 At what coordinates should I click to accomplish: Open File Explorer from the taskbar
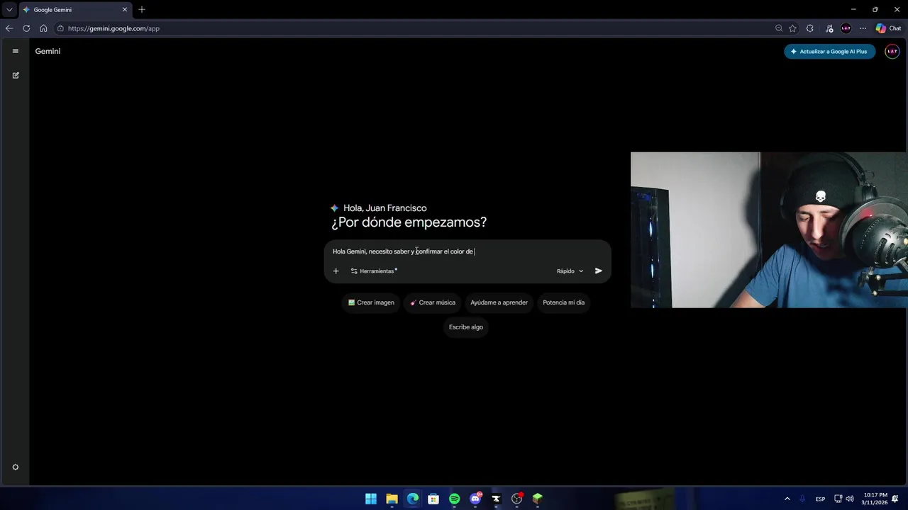tap(392, 499)
